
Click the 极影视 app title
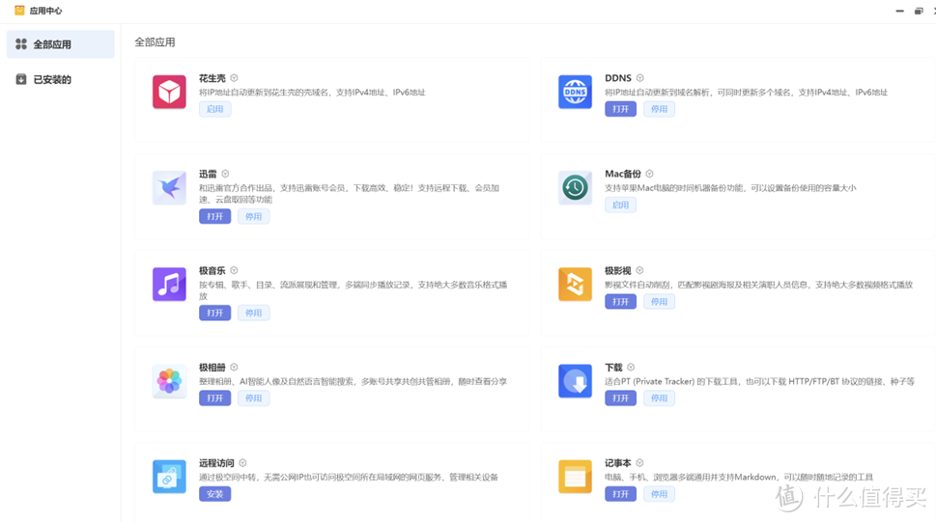tap(618, 270)
